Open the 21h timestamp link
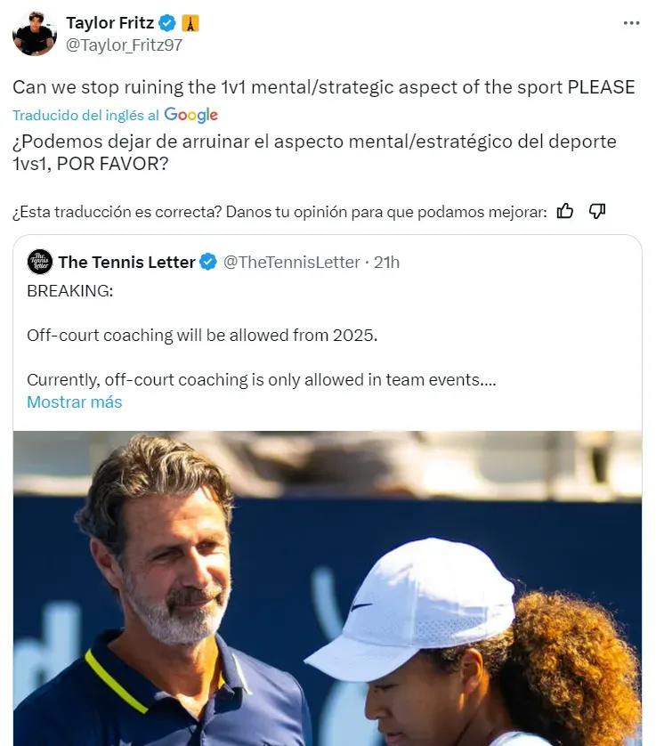 pos(387,262)
